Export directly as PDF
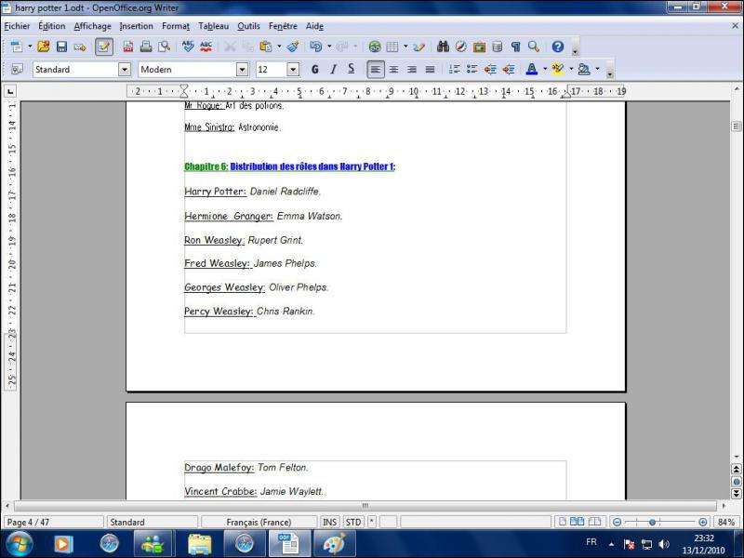The width and height of the screenshot is (744, 558). pos(128,46)
